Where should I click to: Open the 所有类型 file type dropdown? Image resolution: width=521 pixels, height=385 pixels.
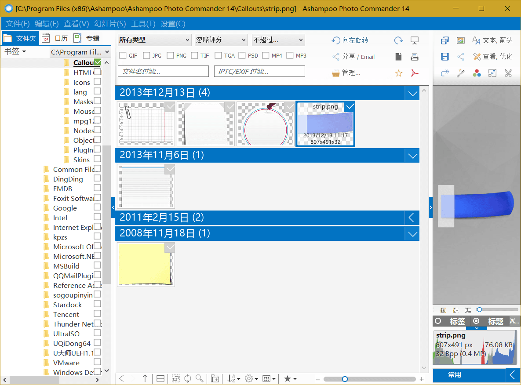(154, 40)
